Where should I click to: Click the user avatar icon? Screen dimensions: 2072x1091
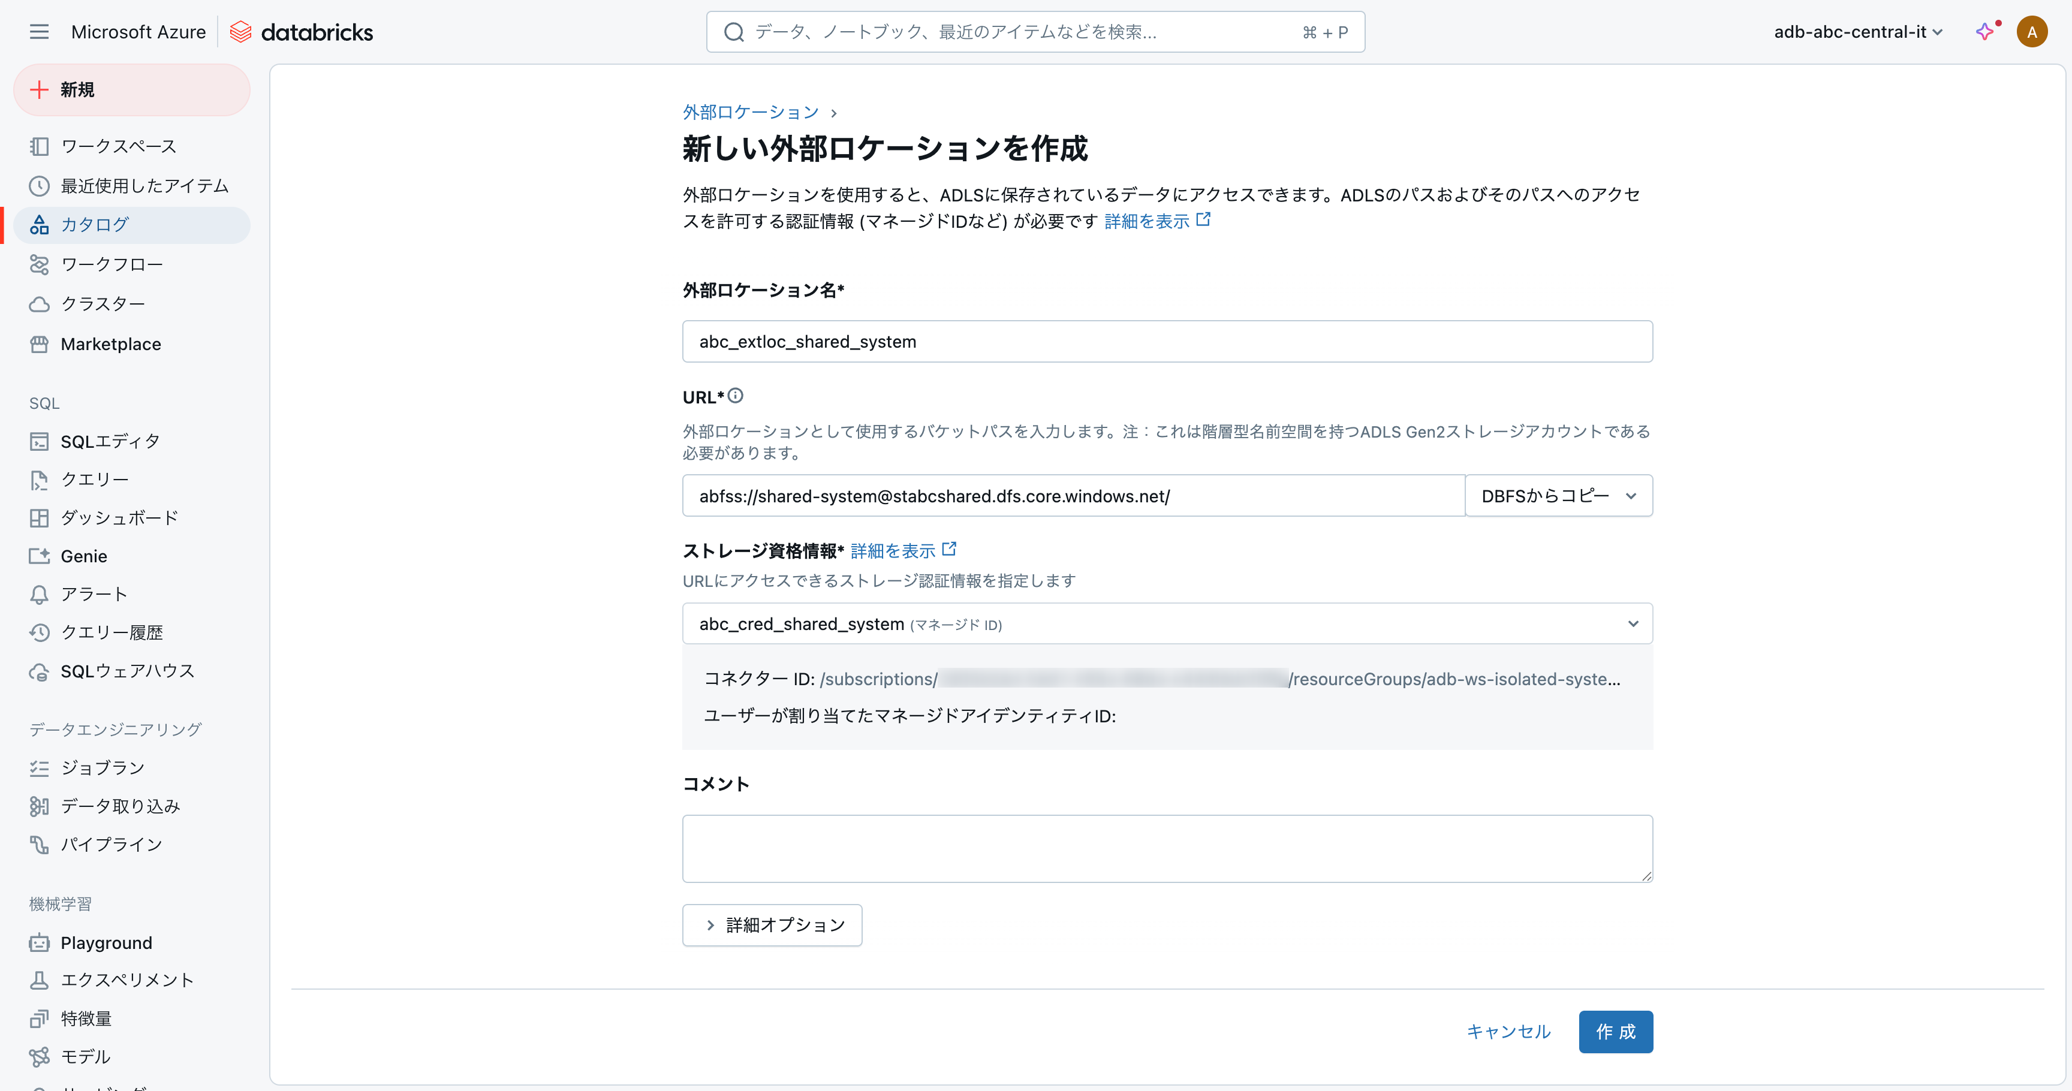[x=2031, y=32]
